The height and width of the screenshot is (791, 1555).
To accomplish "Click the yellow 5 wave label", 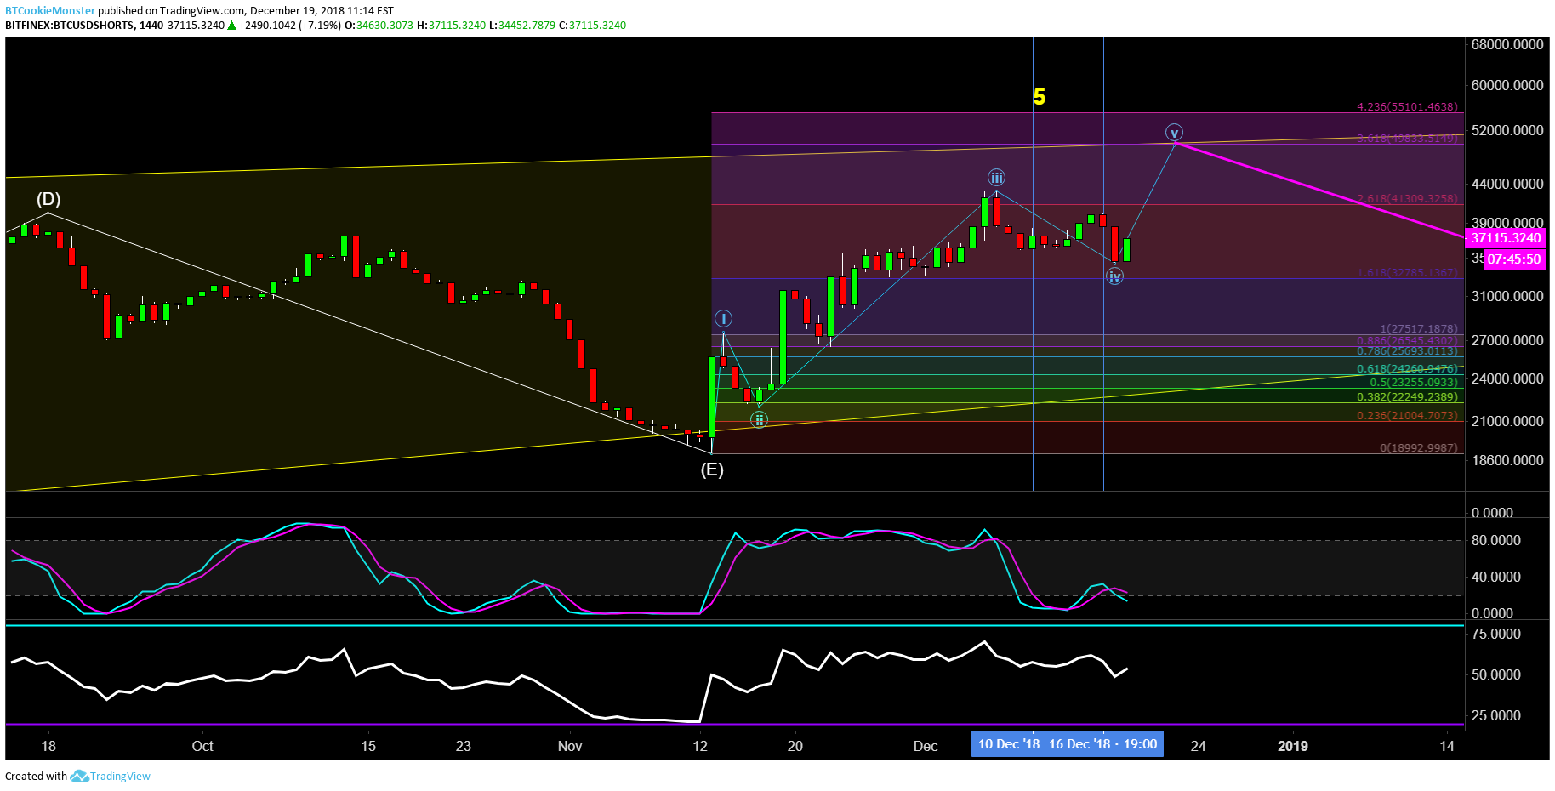I will (1039, 97).
